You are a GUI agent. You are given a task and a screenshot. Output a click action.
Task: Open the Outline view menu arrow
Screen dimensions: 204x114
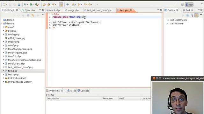pos(201,15)
